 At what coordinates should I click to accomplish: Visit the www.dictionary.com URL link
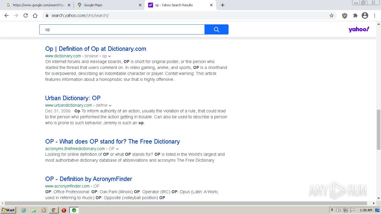click(63, 56)
